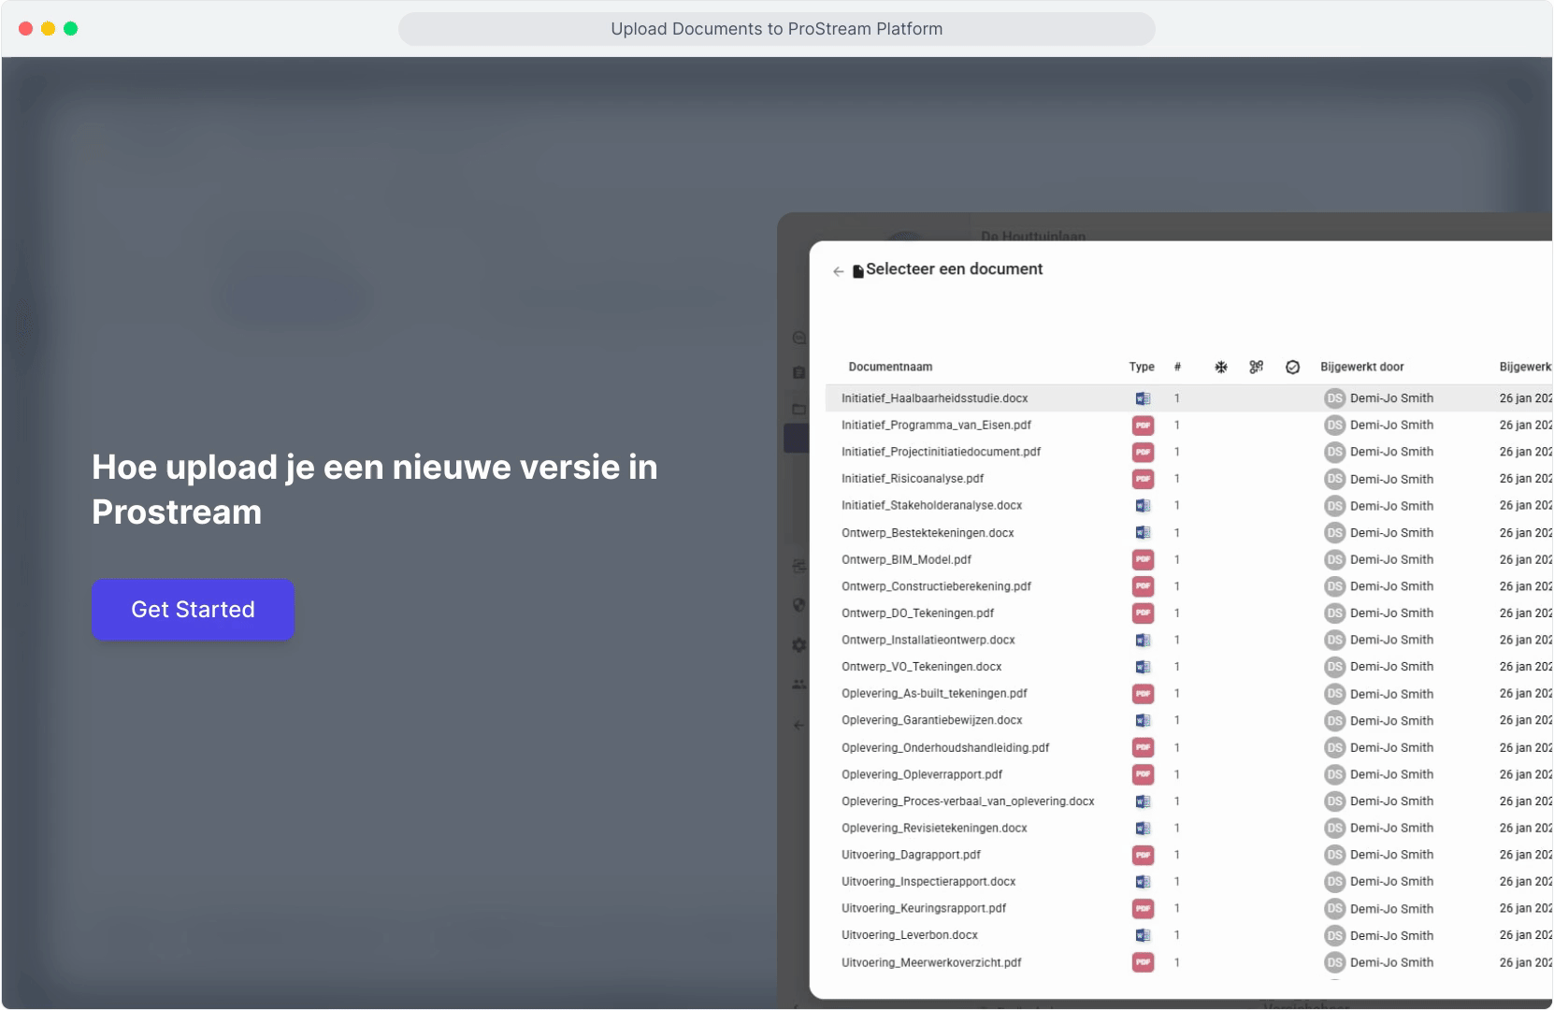Click PDF icon of Initiatief_Risicoanalyse.pdf row
Viewport: 1554px width, 1010px height.
[1143, 479]
